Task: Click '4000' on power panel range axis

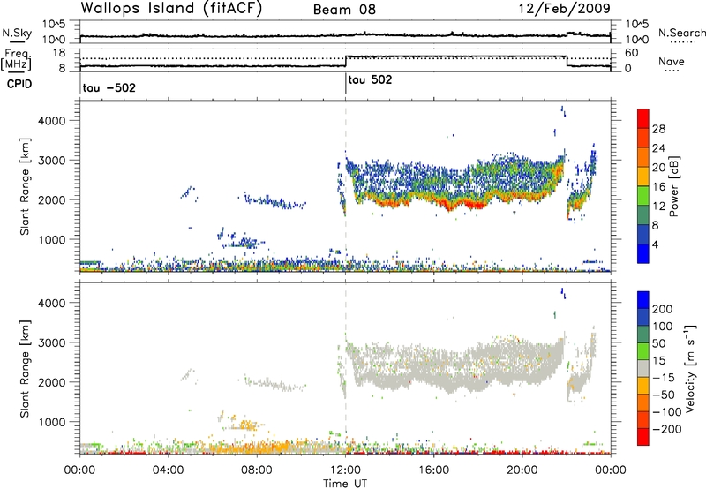Action: (x=51, y=121)
